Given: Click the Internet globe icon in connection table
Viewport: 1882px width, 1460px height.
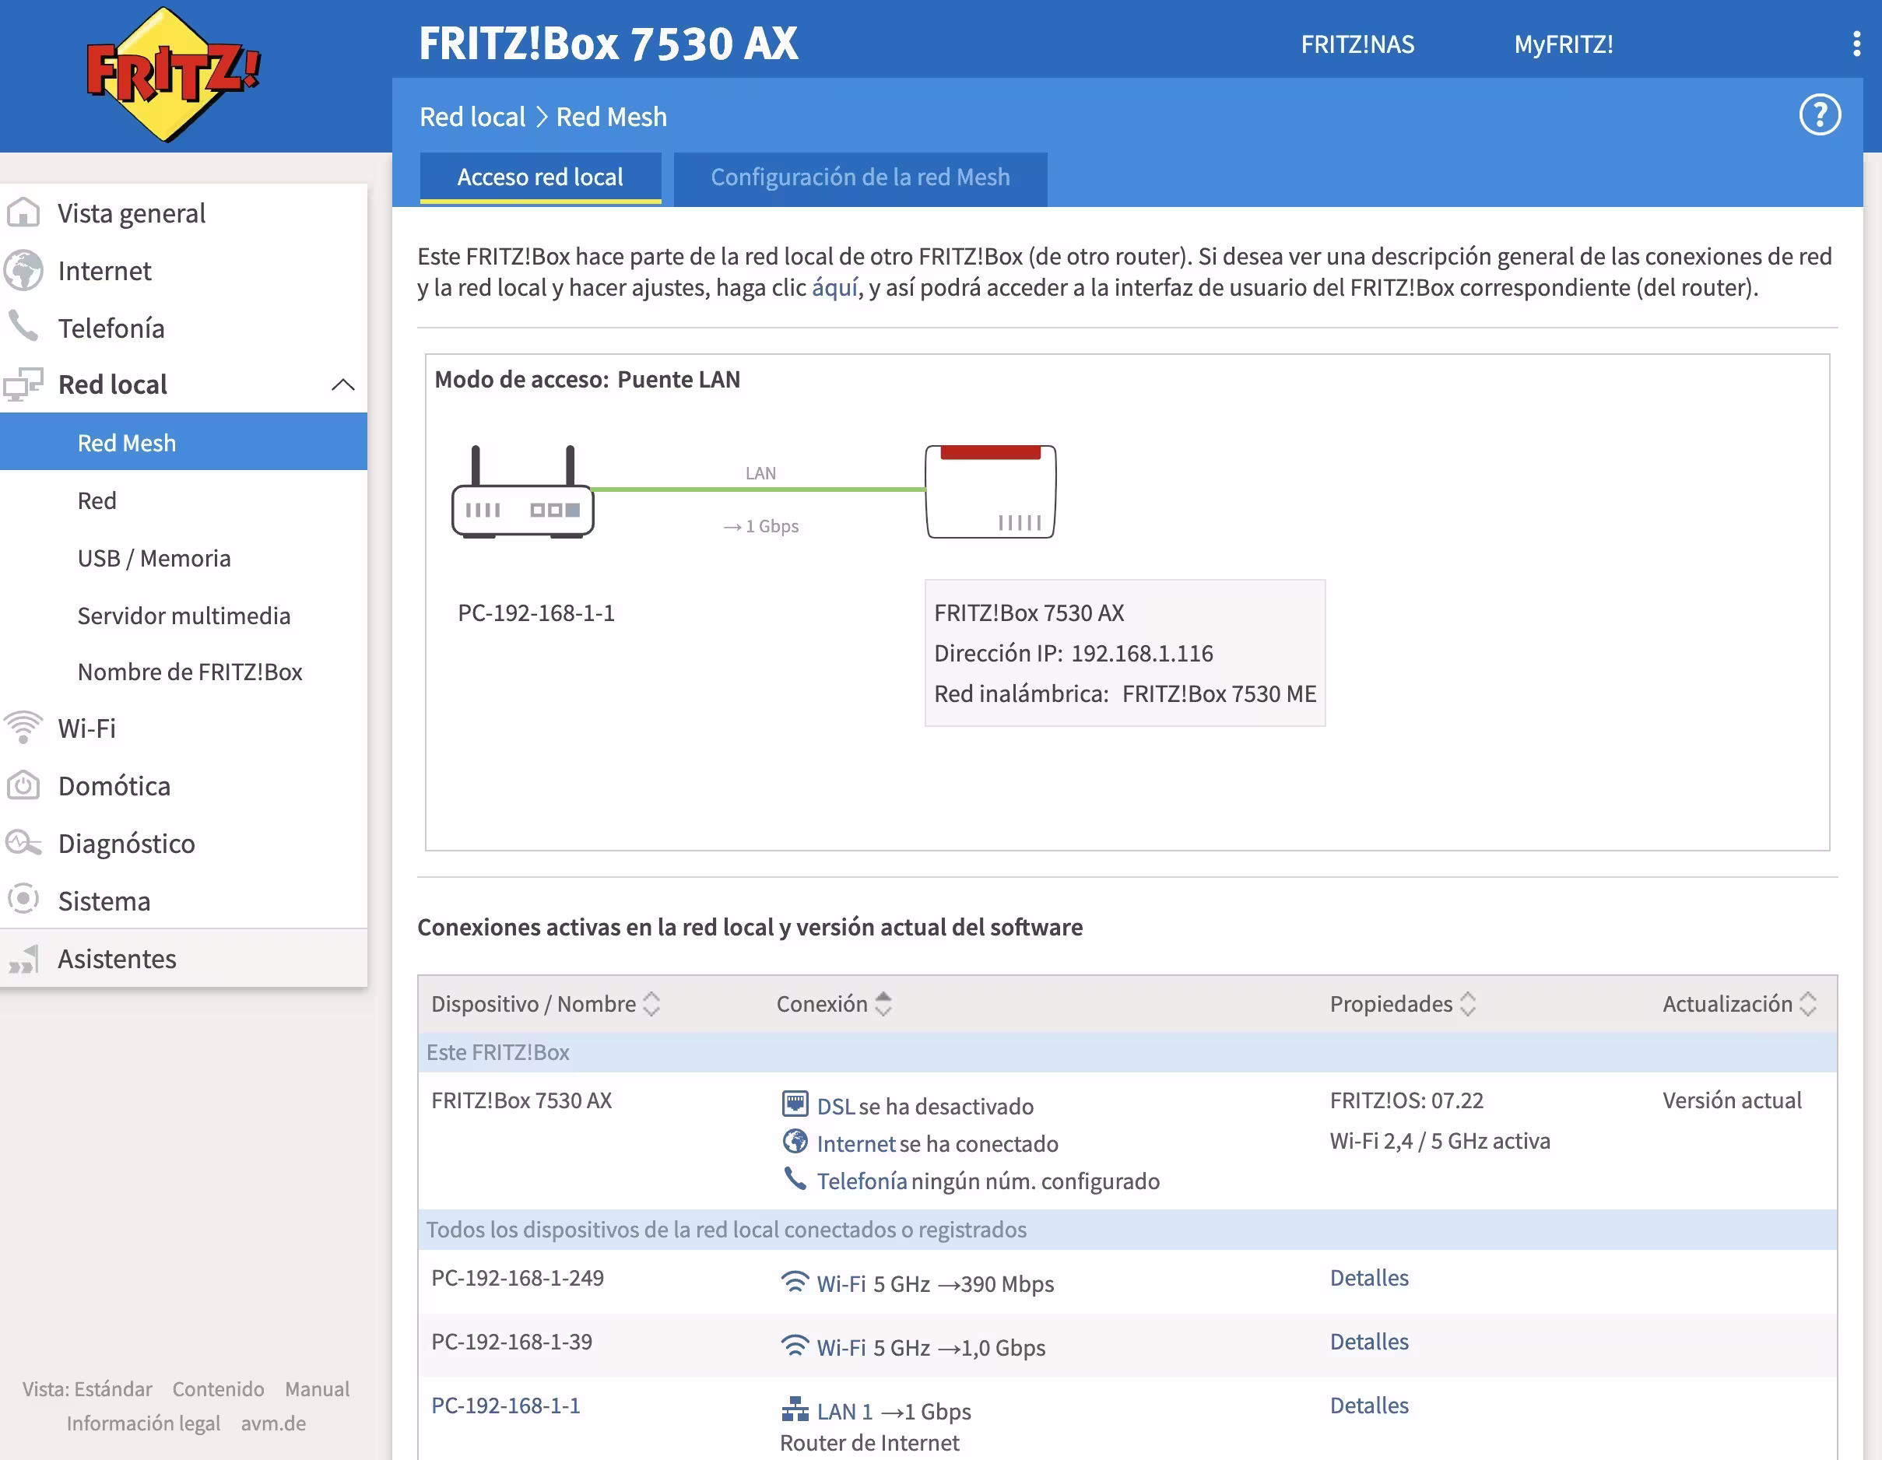Looking at the screenshot, I should [x=795, y=1141].
